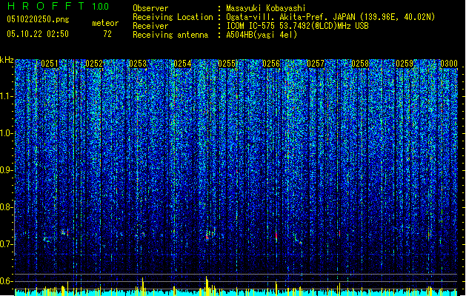The height and width of the screenshot is (296, 466).
Task: Click the 0.8 frequency axis label
Action: tap(6, 207)
